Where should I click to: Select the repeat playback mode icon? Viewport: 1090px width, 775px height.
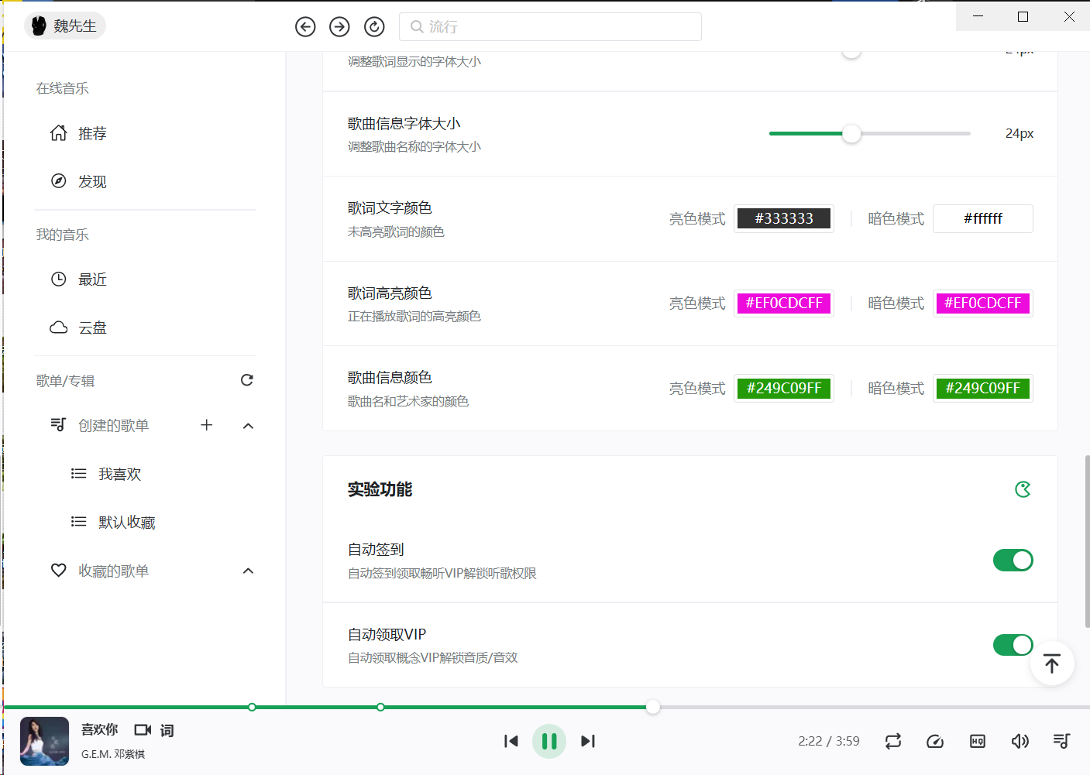click(x=892, y=741)
